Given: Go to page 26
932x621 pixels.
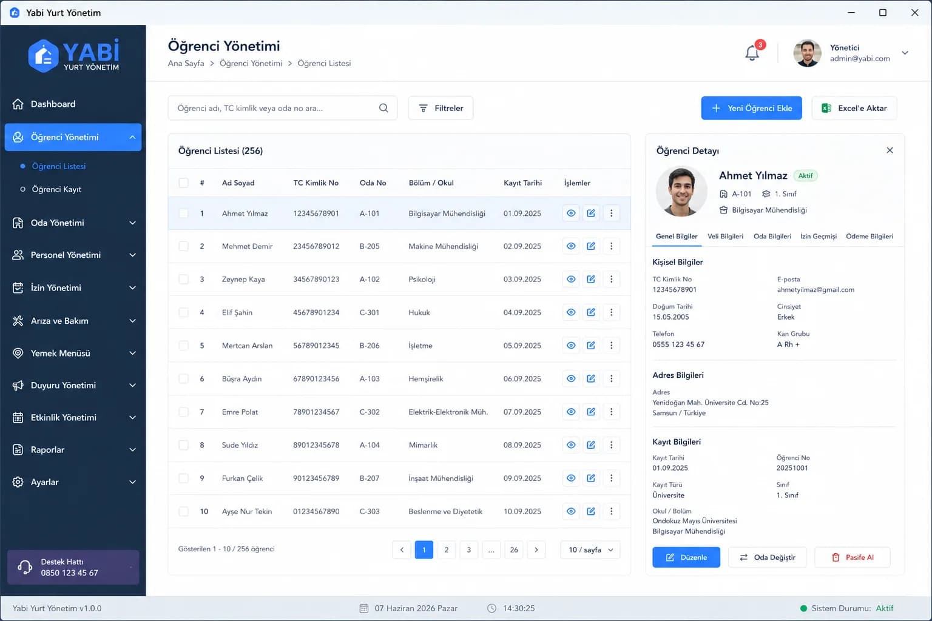Looking at the screenshot, I should click(x=514, y=549).
